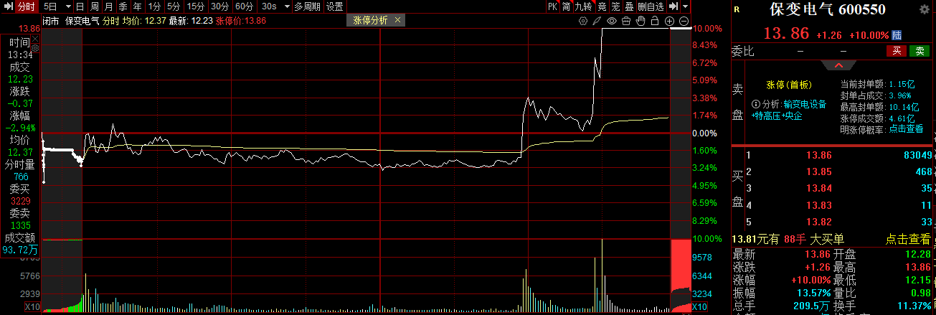
Task: Click the toolbox icon in chart toolbar
Action: (626, 21)
